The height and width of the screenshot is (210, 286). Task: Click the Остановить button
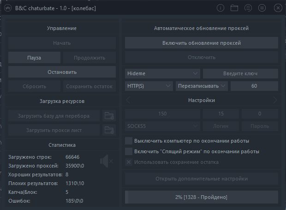(62, 72)
